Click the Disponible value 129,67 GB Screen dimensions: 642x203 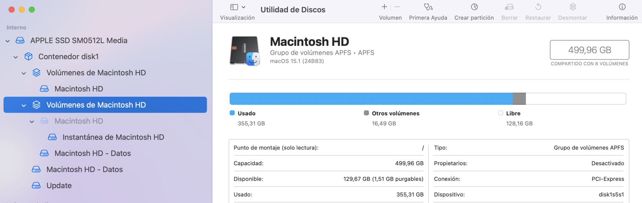click(383, 179)
